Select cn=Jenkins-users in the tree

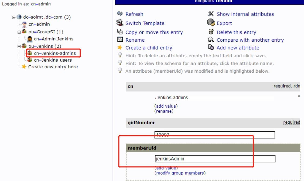click(53, 60)
